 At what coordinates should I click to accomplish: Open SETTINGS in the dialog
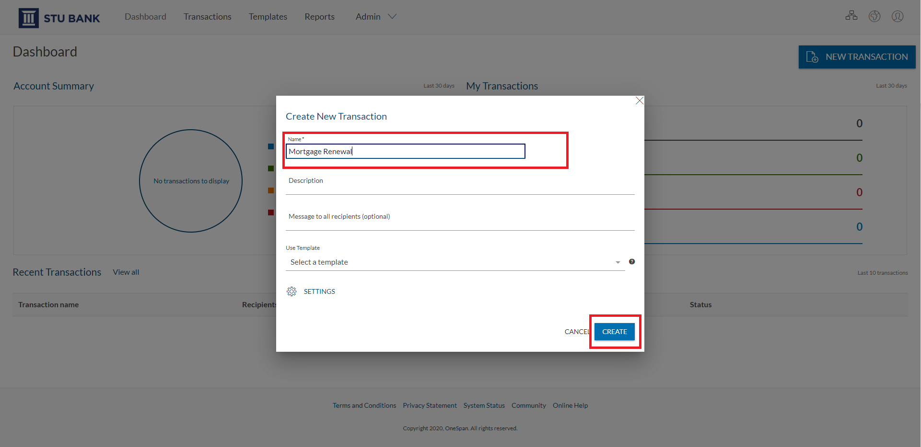[x=319, y=291]
